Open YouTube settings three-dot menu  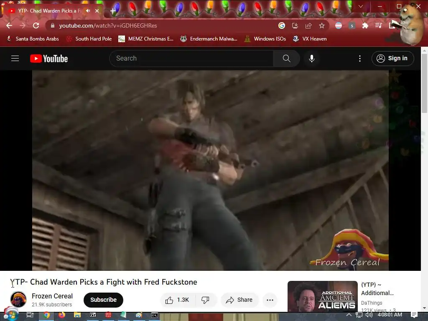click(360, 59)
